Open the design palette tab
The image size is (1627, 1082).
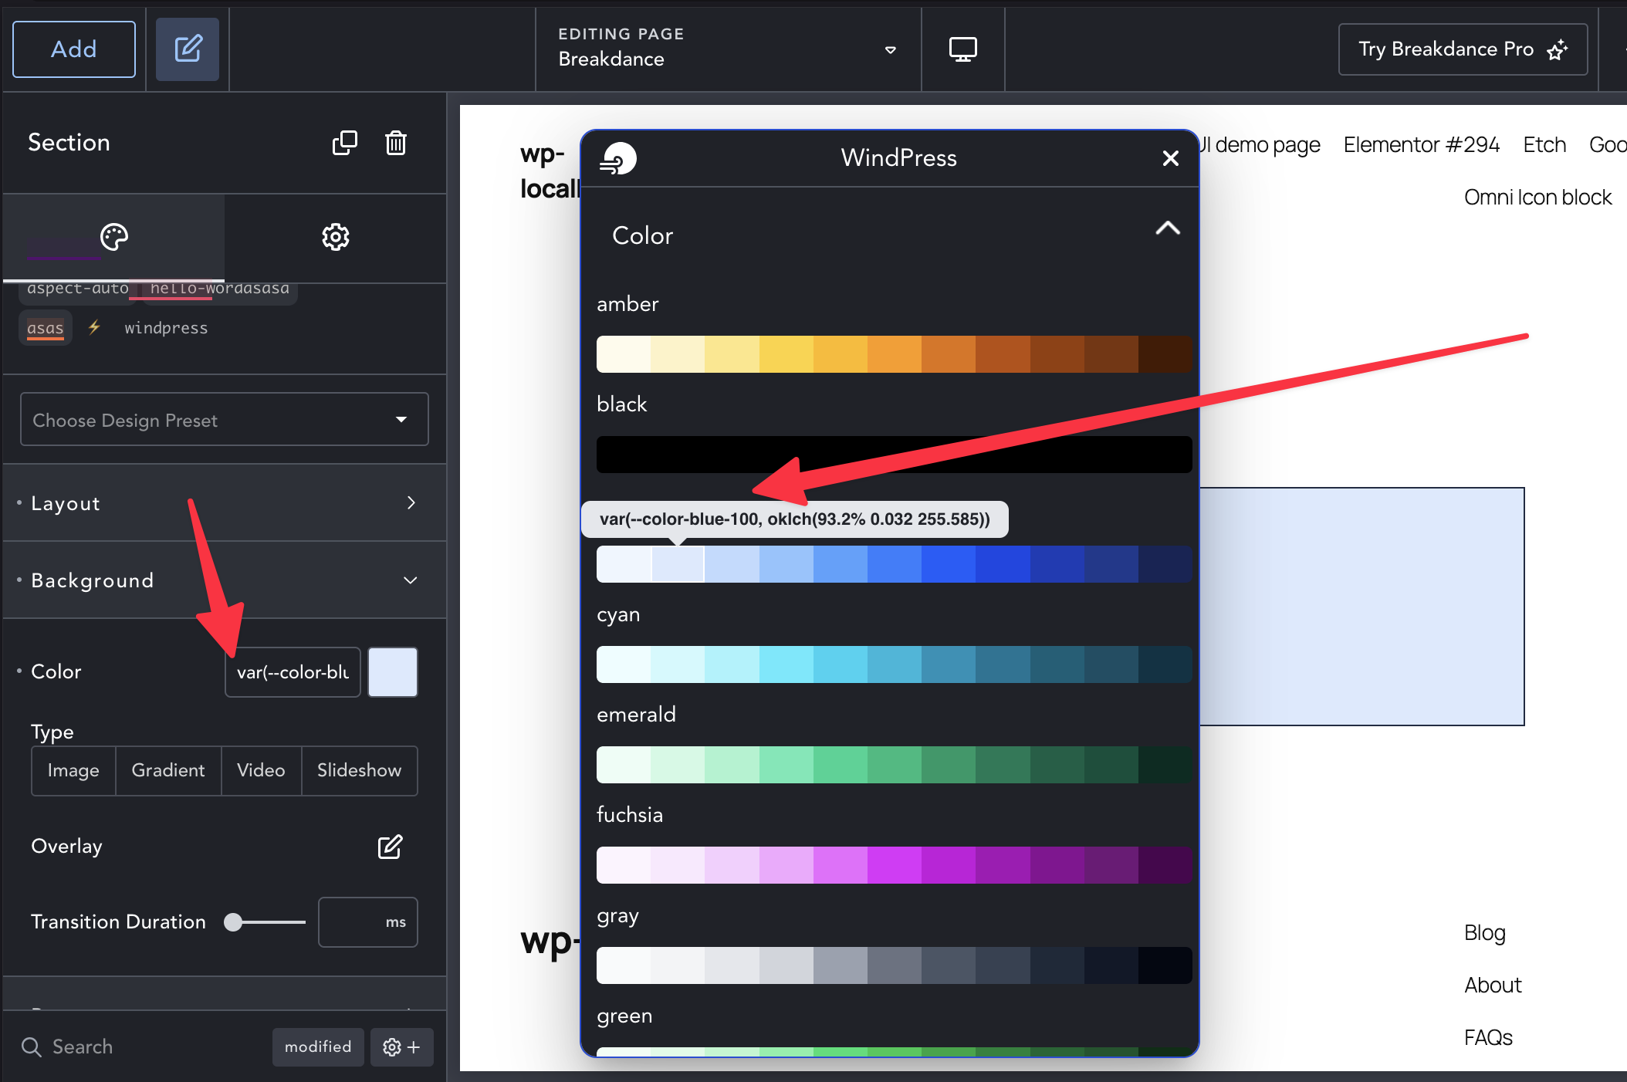point(114,237)
